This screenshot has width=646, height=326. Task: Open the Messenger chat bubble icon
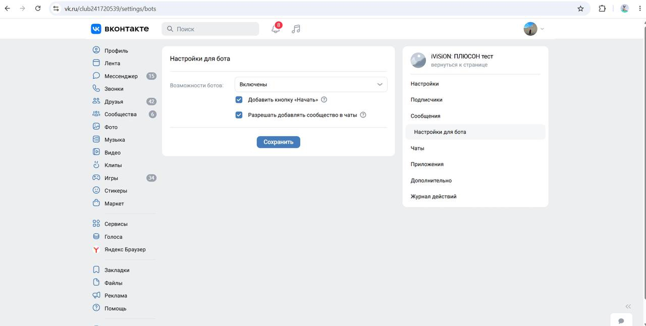(x=96, y=76)
